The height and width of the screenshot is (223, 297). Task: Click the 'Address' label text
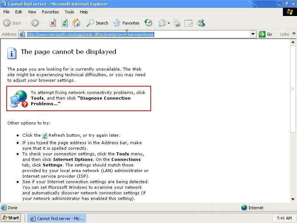9,34
